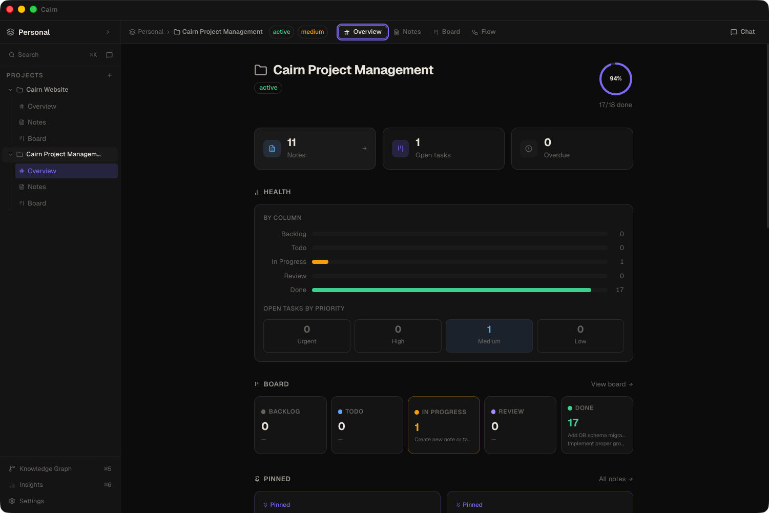Click the Todo progress bar
Image resolution: width=769 pixels, height=513 pixels.
click(460, 248)
